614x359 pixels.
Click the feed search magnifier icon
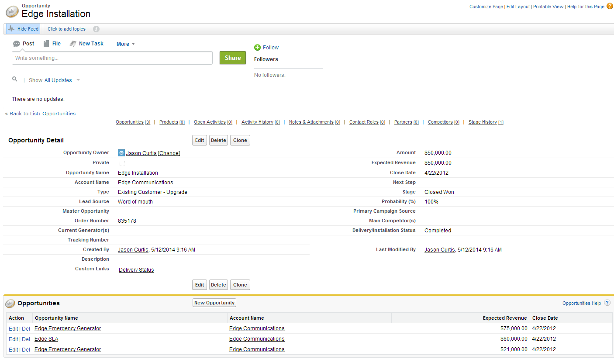point(15,79)
